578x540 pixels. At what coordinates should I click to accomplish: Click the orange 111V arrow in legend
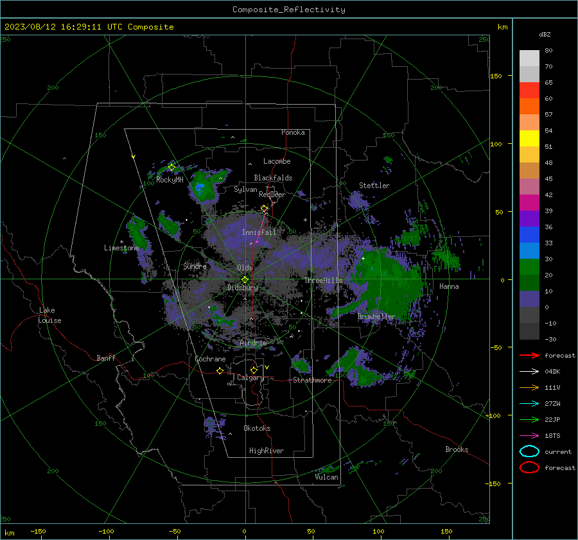click(x=529, y=387)
